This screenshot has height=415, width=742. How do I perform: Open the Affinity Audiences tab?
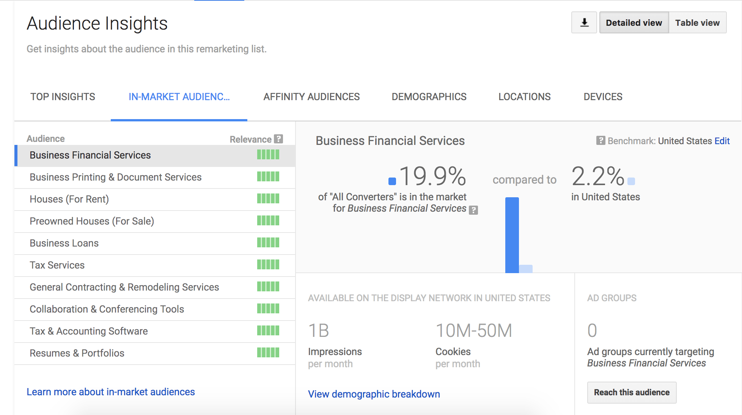click(311, 97)
